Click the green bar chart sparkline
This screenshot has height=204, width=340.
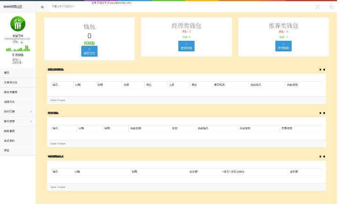click(18, 48)
